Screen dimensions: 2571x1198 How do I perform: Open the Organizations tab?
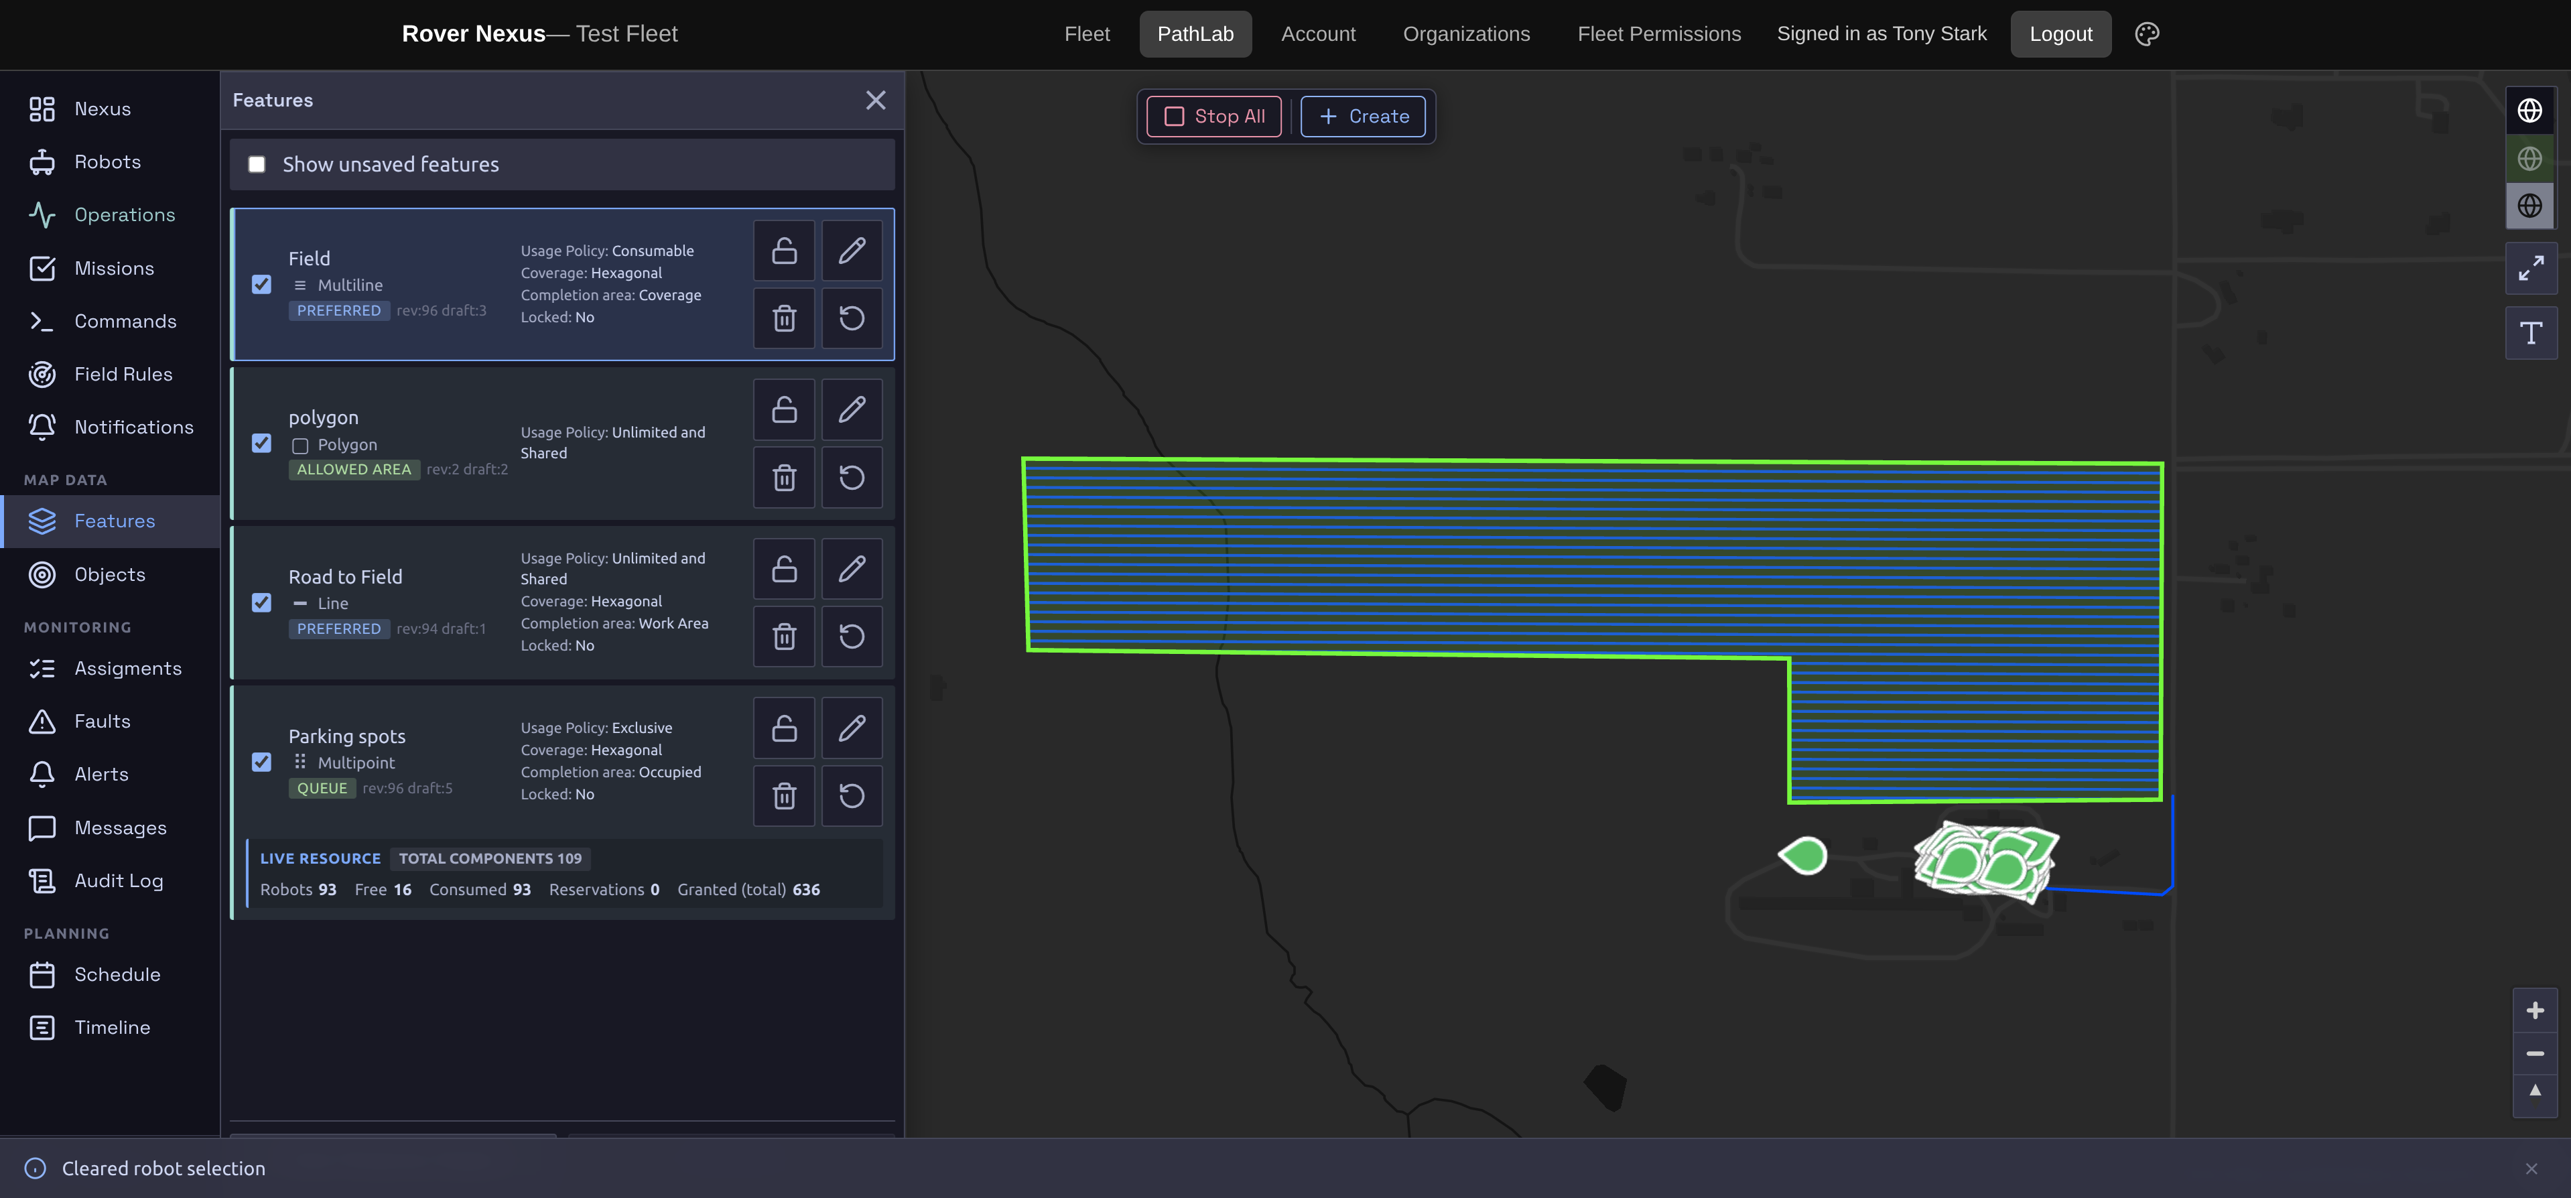click(1466, 34)
